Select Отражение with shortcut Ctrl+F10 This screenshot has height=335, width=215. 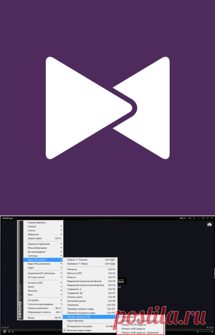(x=90, y=305)
